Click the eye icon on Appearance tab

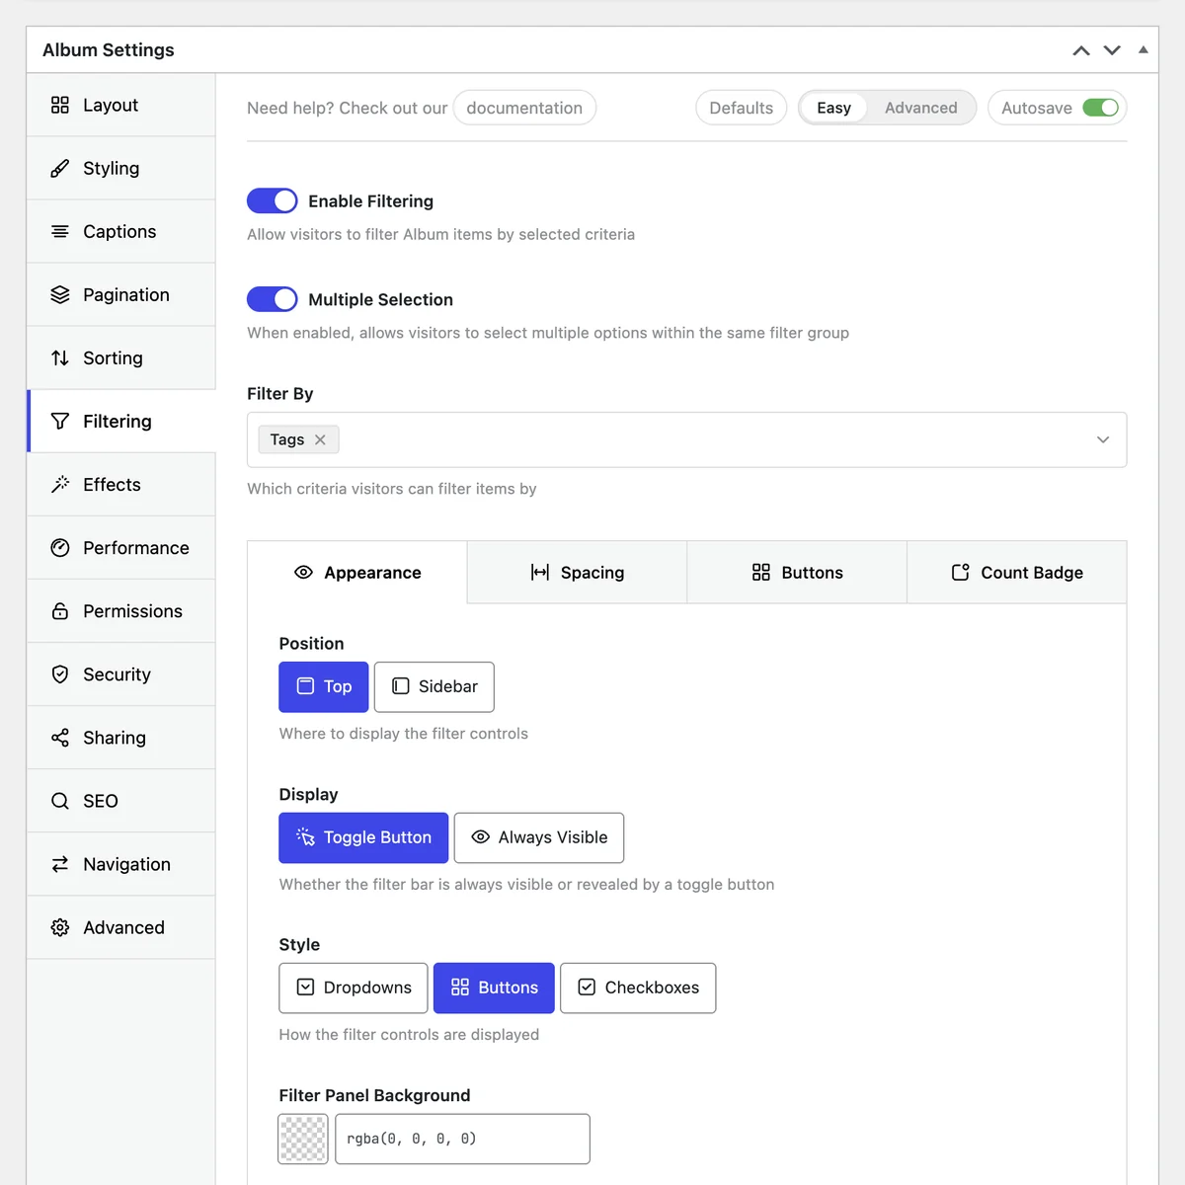[x=304, y=572]
